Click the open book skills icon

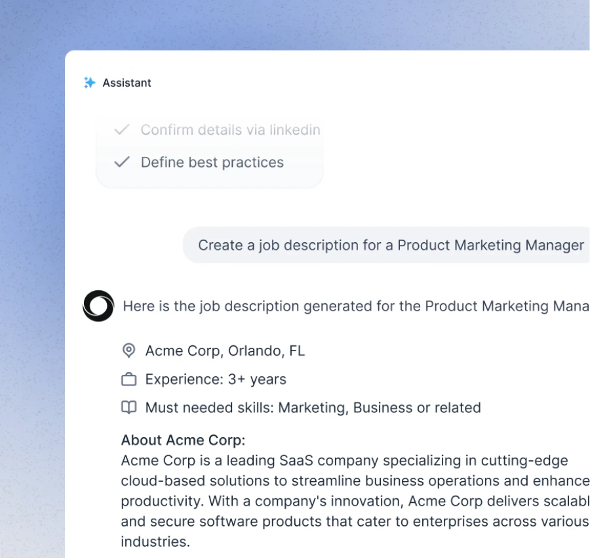pos(129,408)
